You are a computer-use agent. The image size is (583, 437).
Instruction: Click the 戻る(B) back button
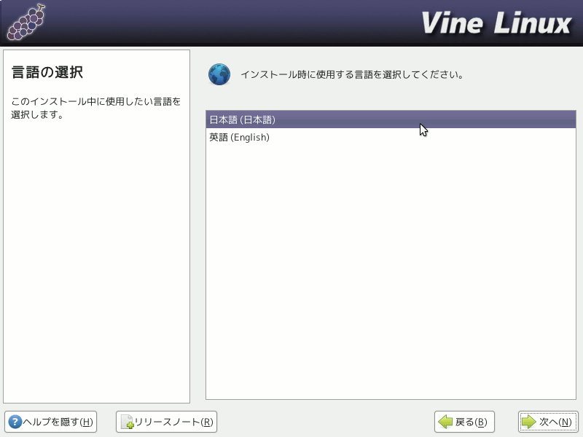(464, 422)
